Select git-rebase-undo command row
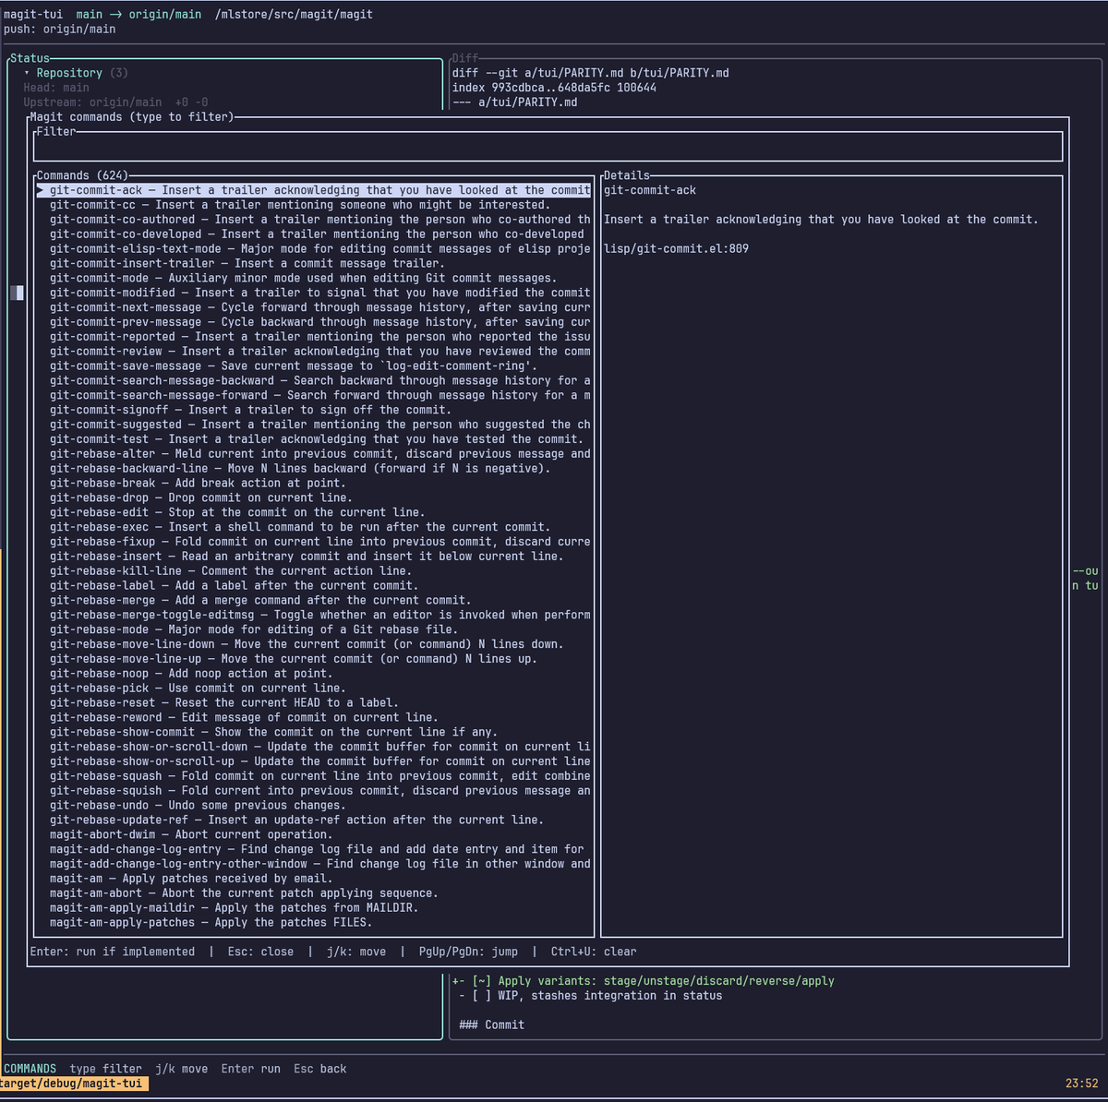Screen dimensions: 1108x1102 [x=314, y=806]
